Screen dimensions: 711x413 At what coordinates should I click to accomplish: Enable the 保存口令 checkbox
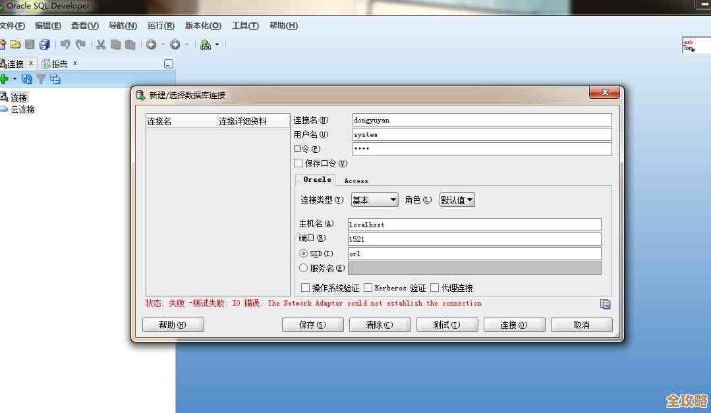point(298,163)
